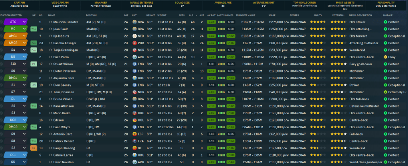
Task: Toggle the selection circle for David Navalón's row
Action: tap(2, 162)
